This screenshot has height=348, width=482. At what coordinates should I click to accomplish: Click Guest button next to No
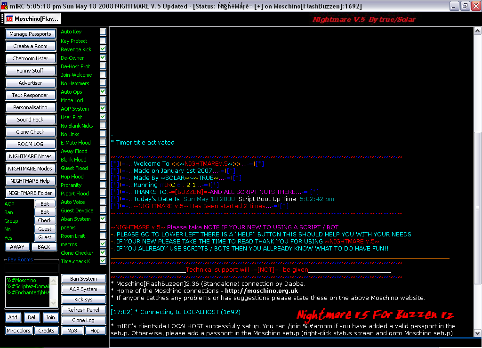[x=45, y=229]
